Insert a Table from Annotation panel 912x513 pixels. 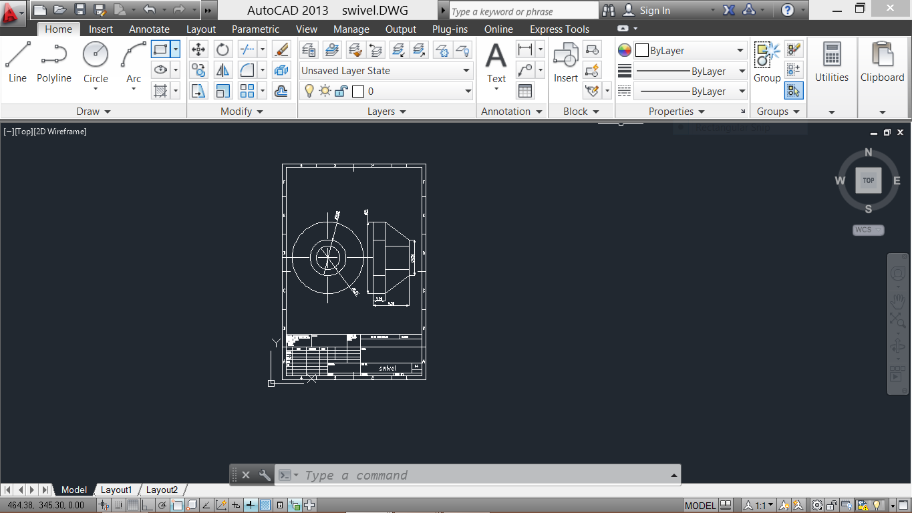[525, 91]
